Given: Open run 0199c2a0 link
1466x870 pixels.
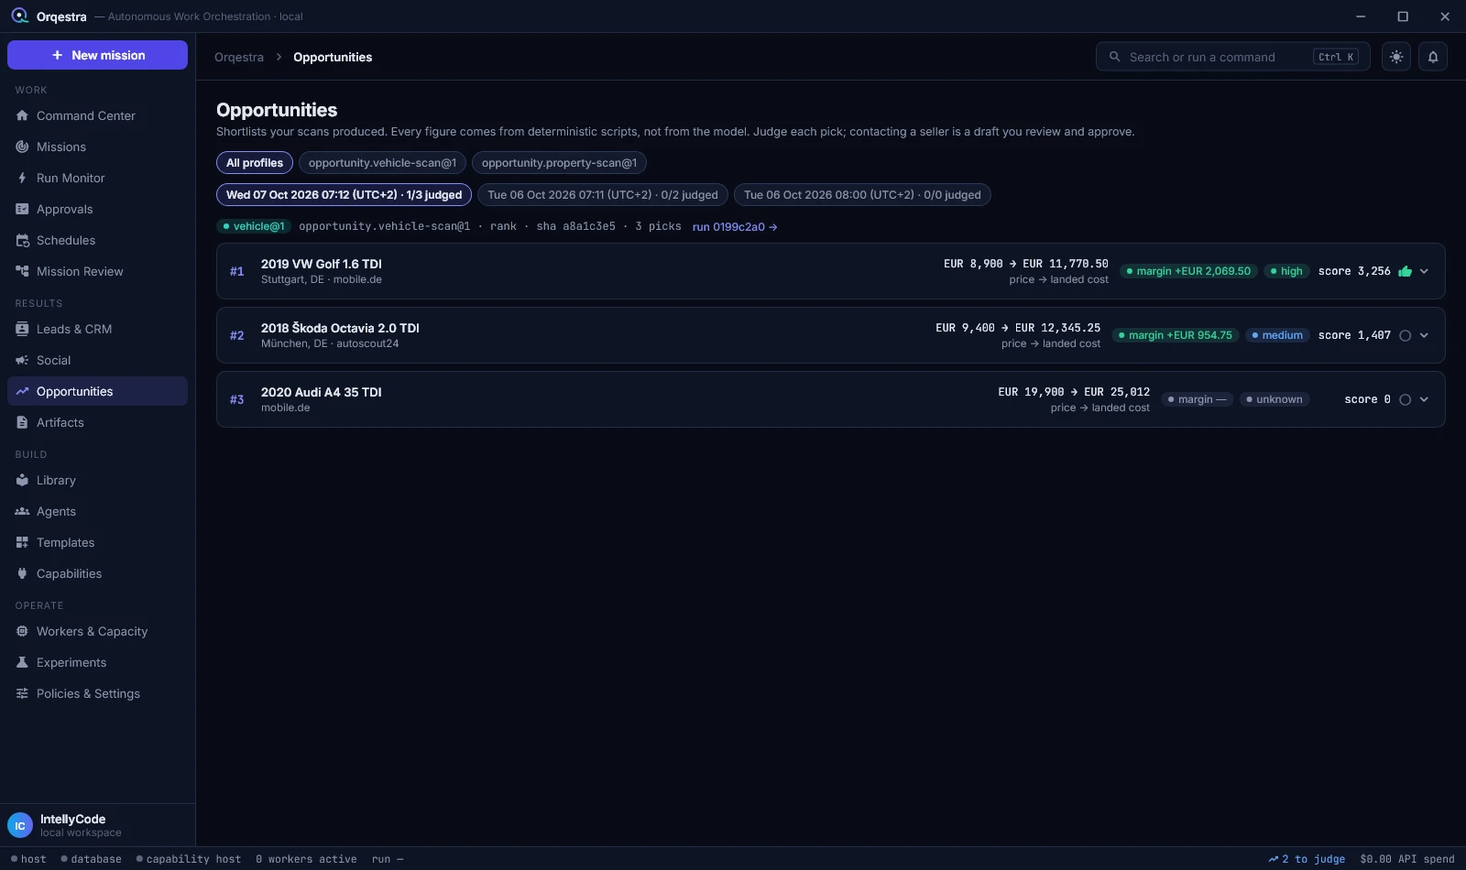Looking at the screenshot, I should [x=735, y=227].
